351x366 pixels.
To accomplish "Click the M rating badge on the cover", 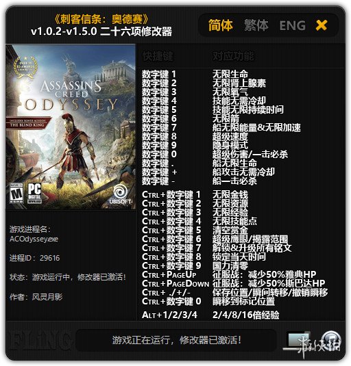I will [x=16, y=193].
